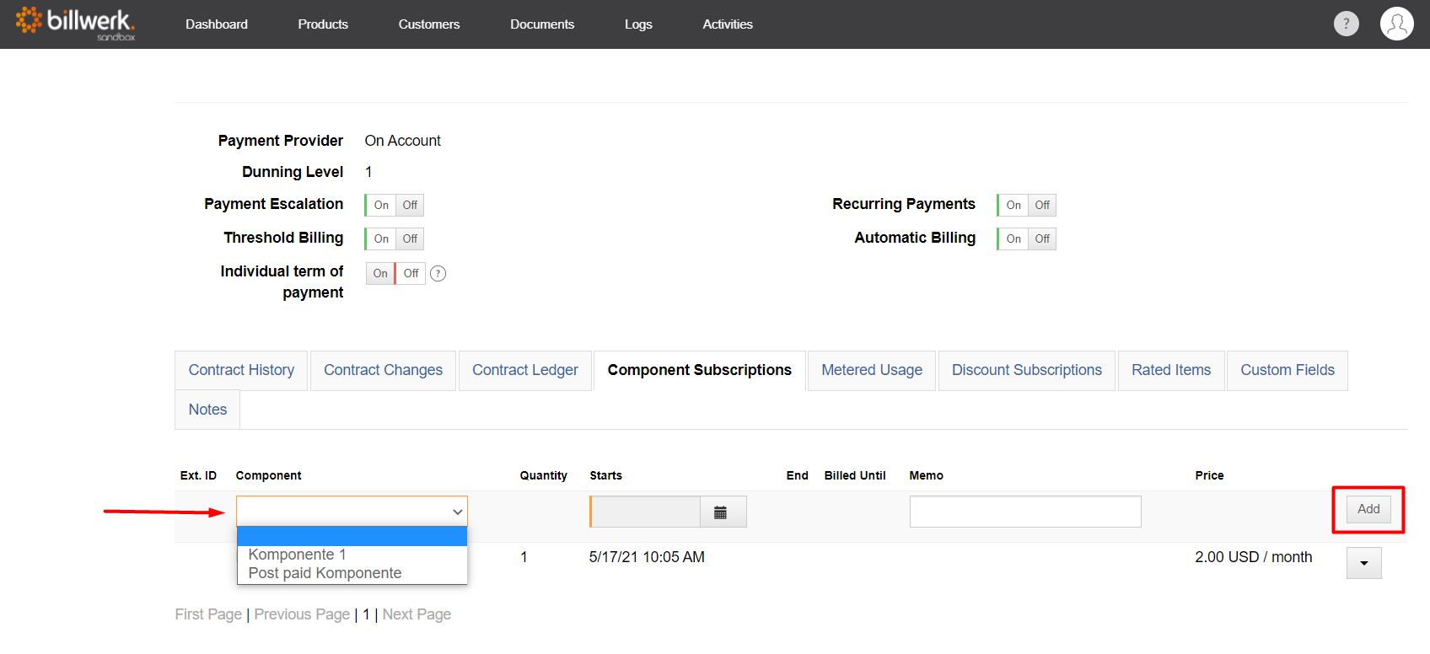Focus the Starts date input field
1430x654 pixels.
645,512
